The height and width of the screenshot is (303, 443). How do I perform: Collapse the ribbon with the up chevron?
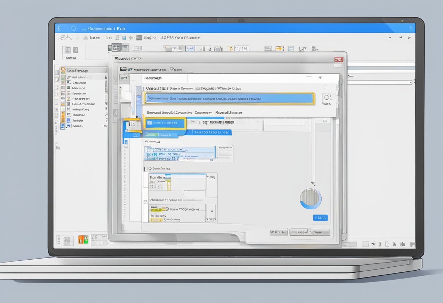tap(400, 38)
